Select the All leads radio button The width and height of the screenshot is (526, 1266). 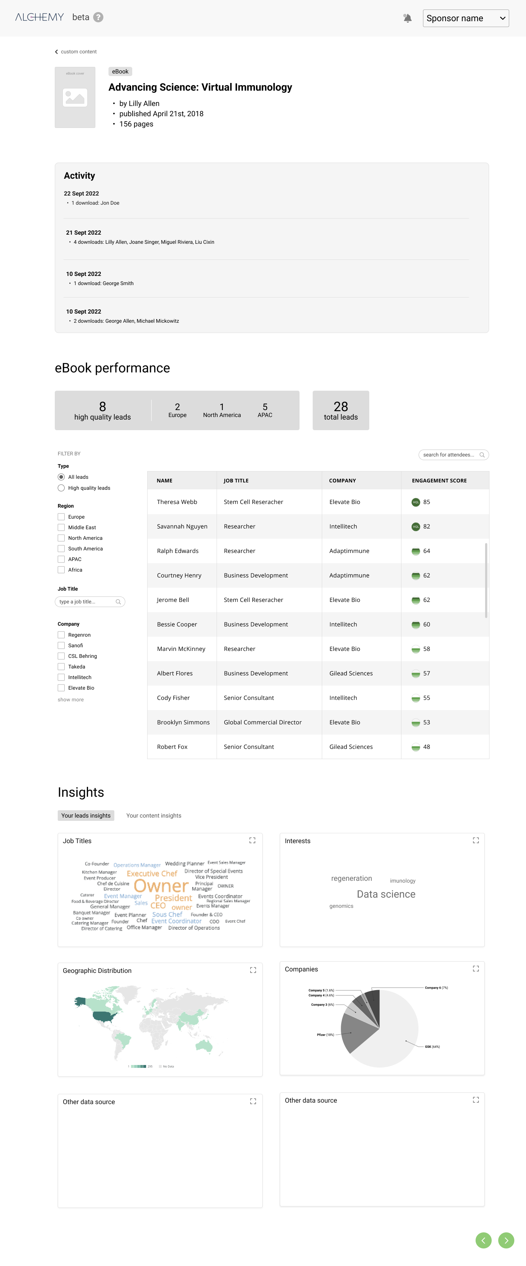point(61,477)
